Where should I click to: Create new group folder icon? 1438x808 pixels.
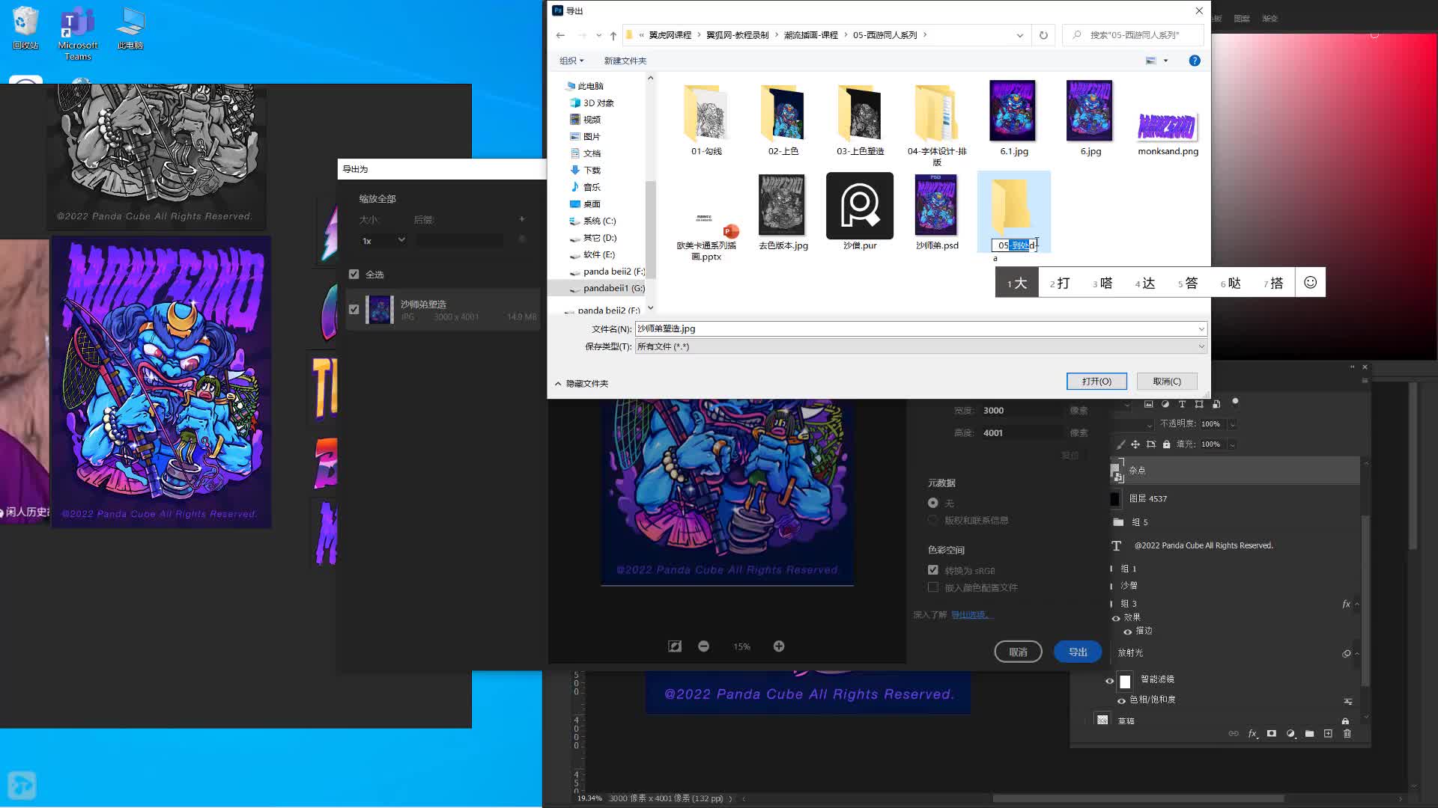click(1309, 734)
